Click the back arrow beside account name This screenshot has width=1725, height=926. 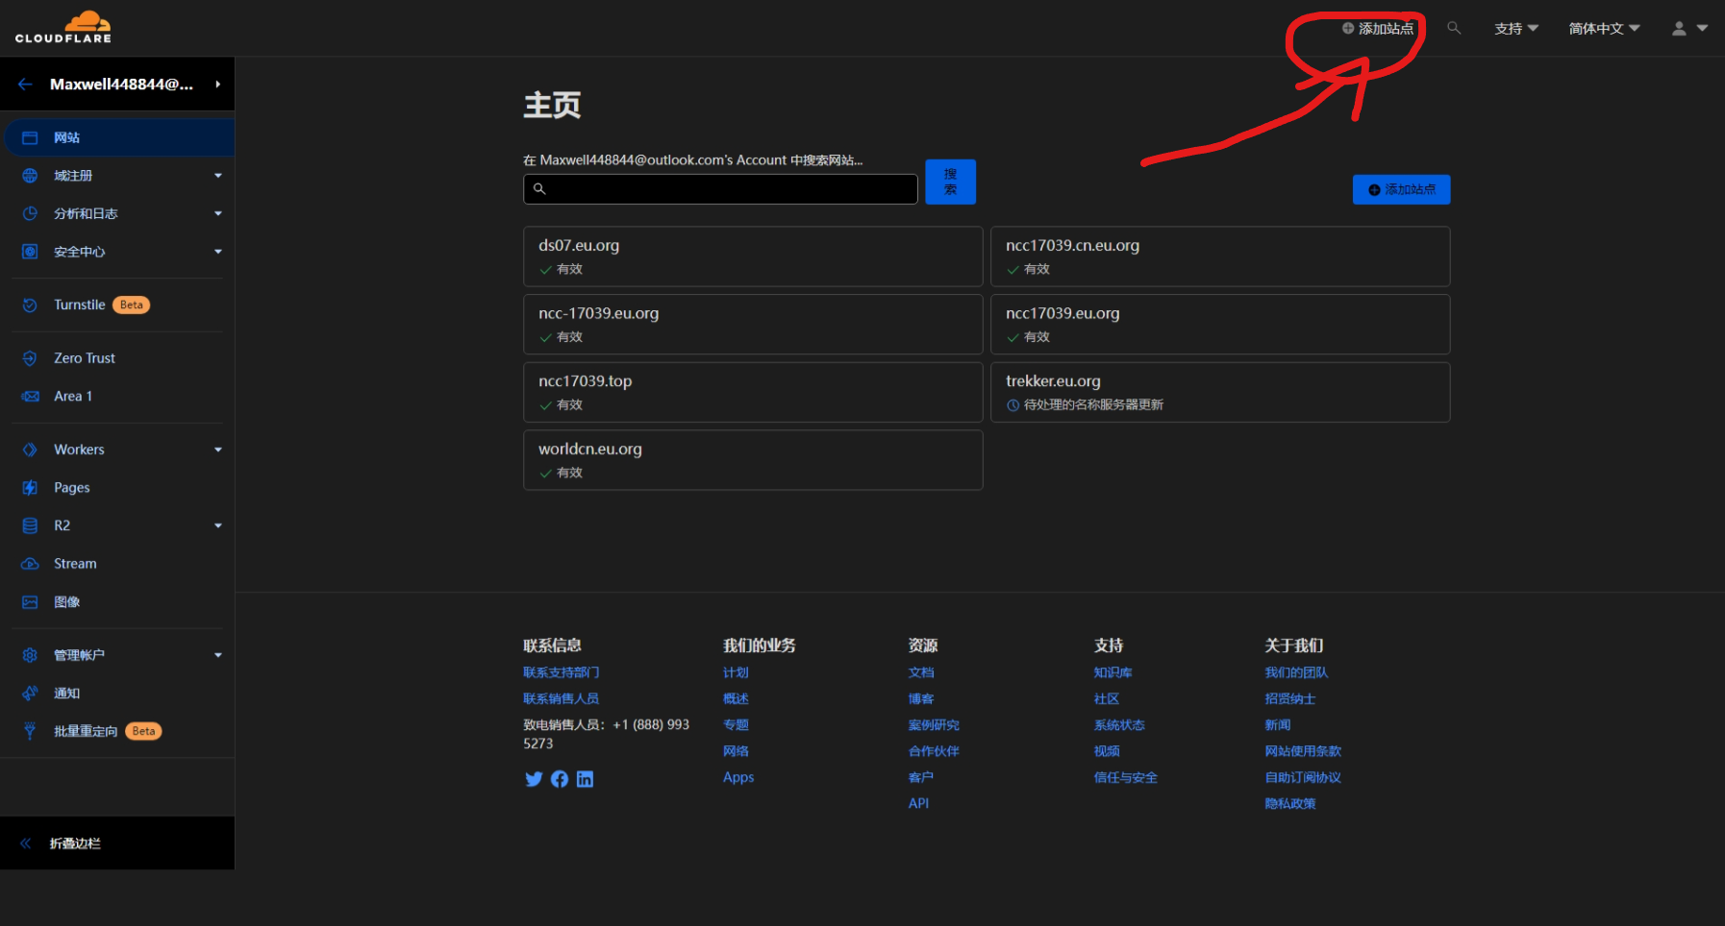(x=25, y=85)
